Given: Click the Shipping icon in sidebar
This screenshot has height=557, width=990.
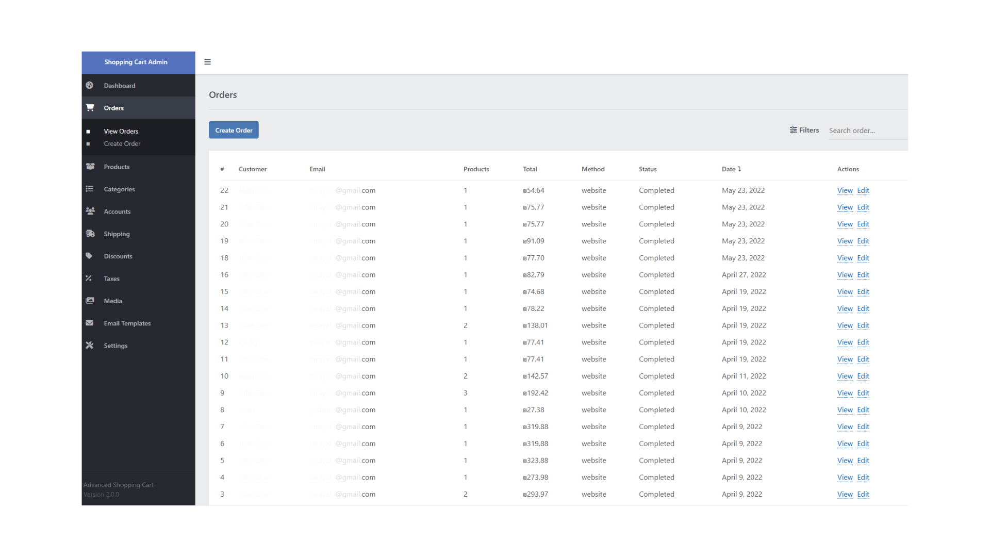Looking at the screenshot, I should point(90,234).
